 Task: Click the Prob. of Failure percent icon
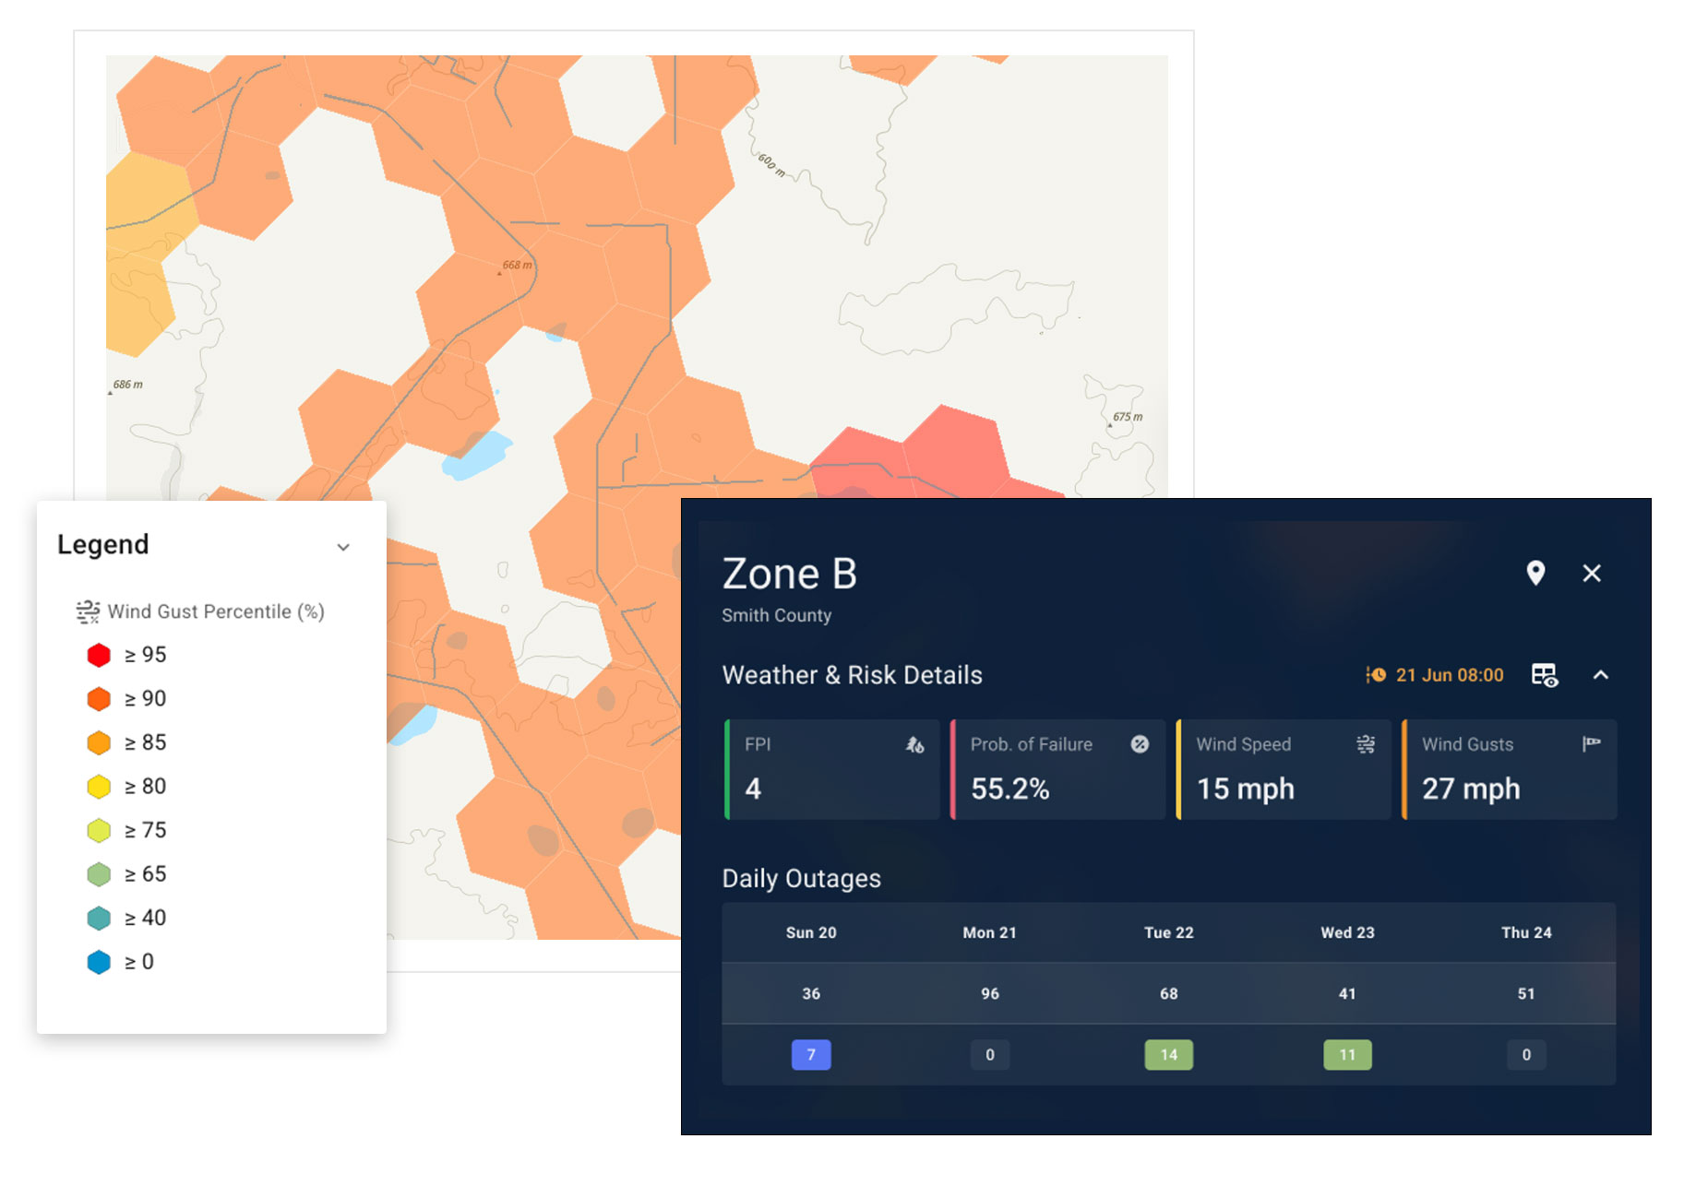(1140, 744)
